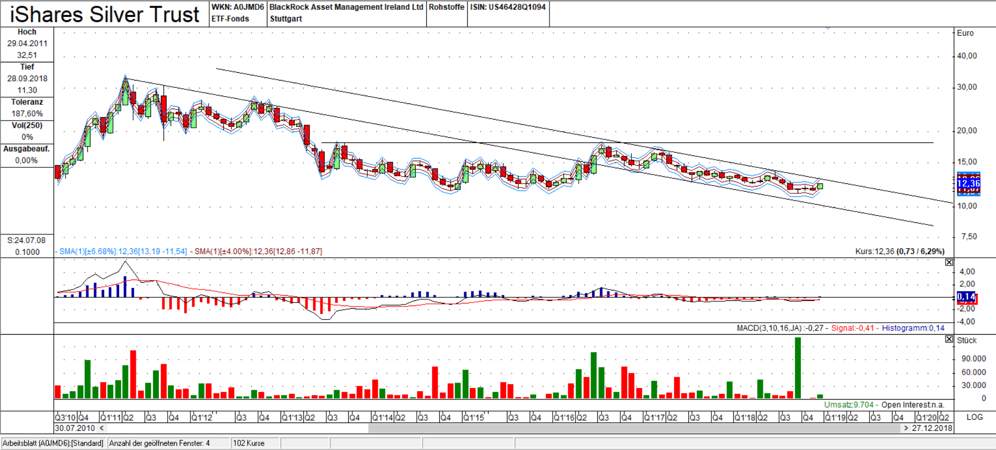Image resolution: width=996 pixels, height=450 pixels.
Task: Click the 0.1000 value under S:24.07.08
Action: (27, 252)
